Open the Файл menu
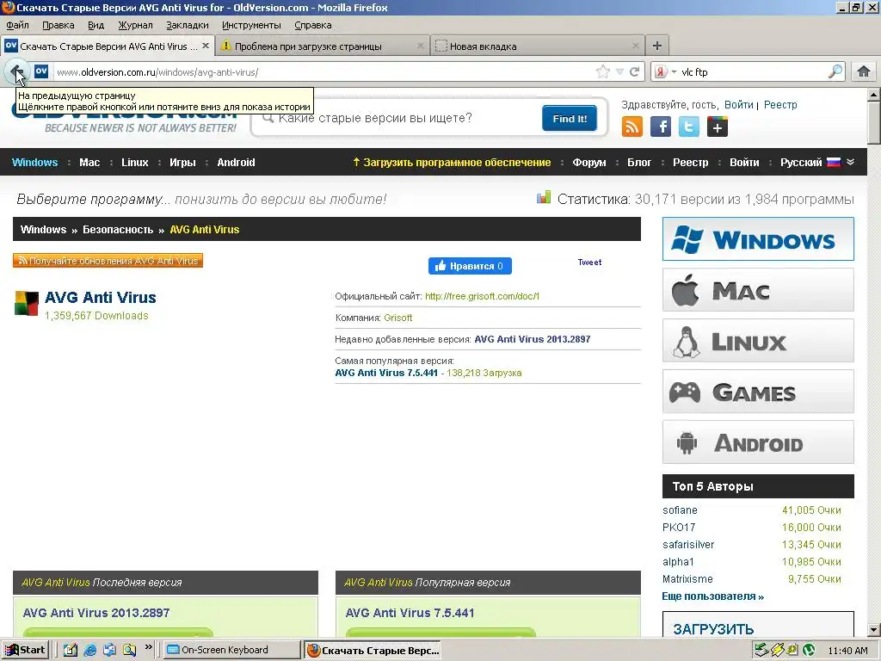 [x=17, y=25]
